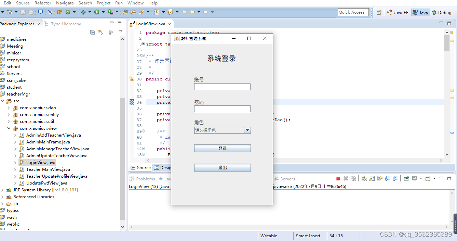Click the Run Last Tool / coverage icon

(110, 12)
